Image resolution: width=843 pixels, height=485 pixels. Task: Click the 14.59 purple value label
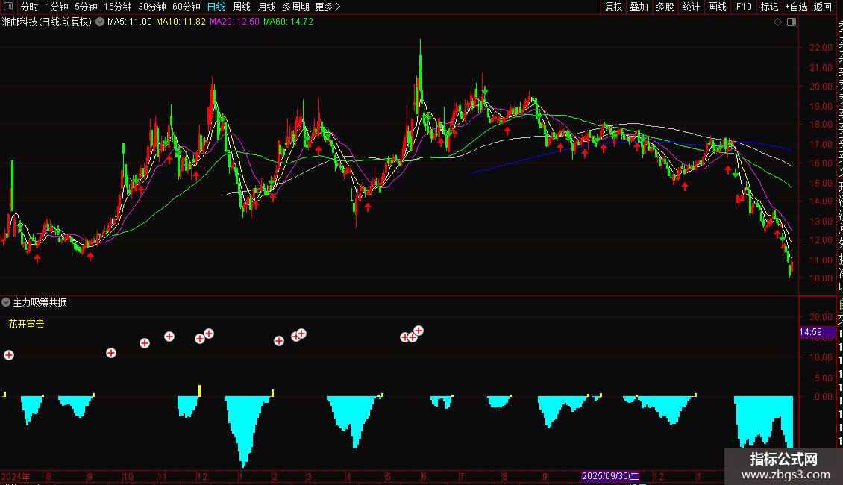[x=811, y=332]
